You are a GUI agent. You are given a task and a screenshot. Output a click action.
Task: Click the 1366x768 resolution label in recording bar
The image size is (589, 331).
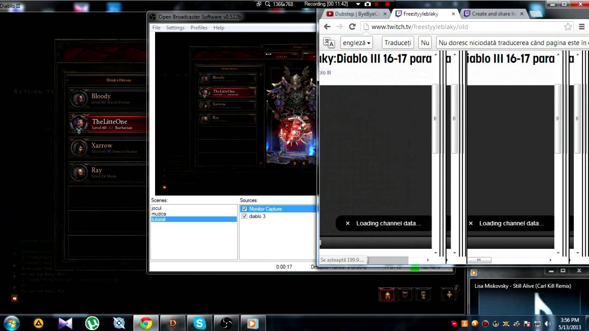tap(283, 4)
